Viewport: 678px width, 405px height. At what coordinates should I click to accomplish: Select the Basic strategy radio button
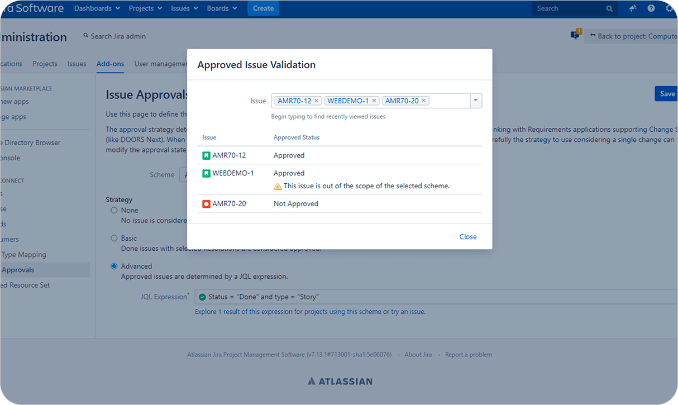pyautogui.click(x=114, y=238)
